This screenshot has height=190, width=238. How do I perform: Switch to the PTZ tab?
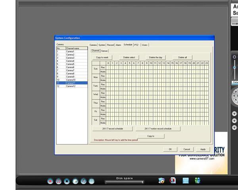tap(136, 45)
